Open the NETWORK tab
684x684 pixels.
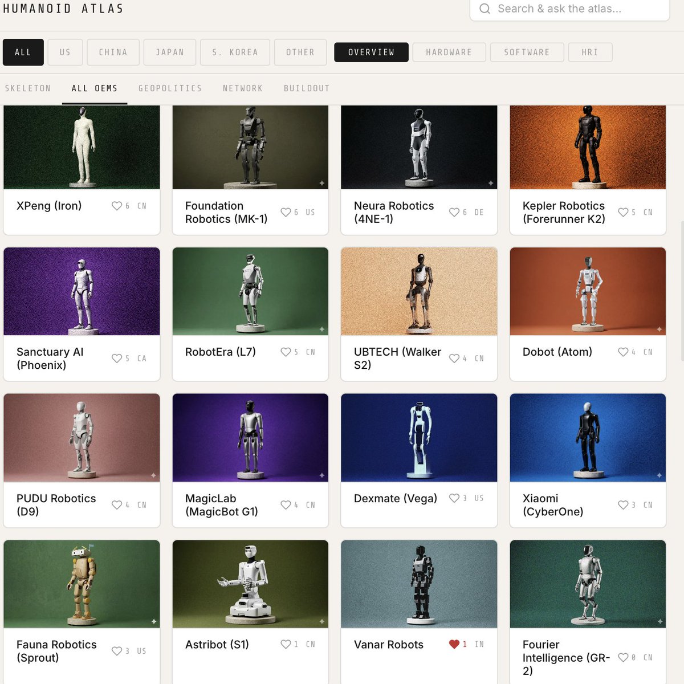click(243, 88)
